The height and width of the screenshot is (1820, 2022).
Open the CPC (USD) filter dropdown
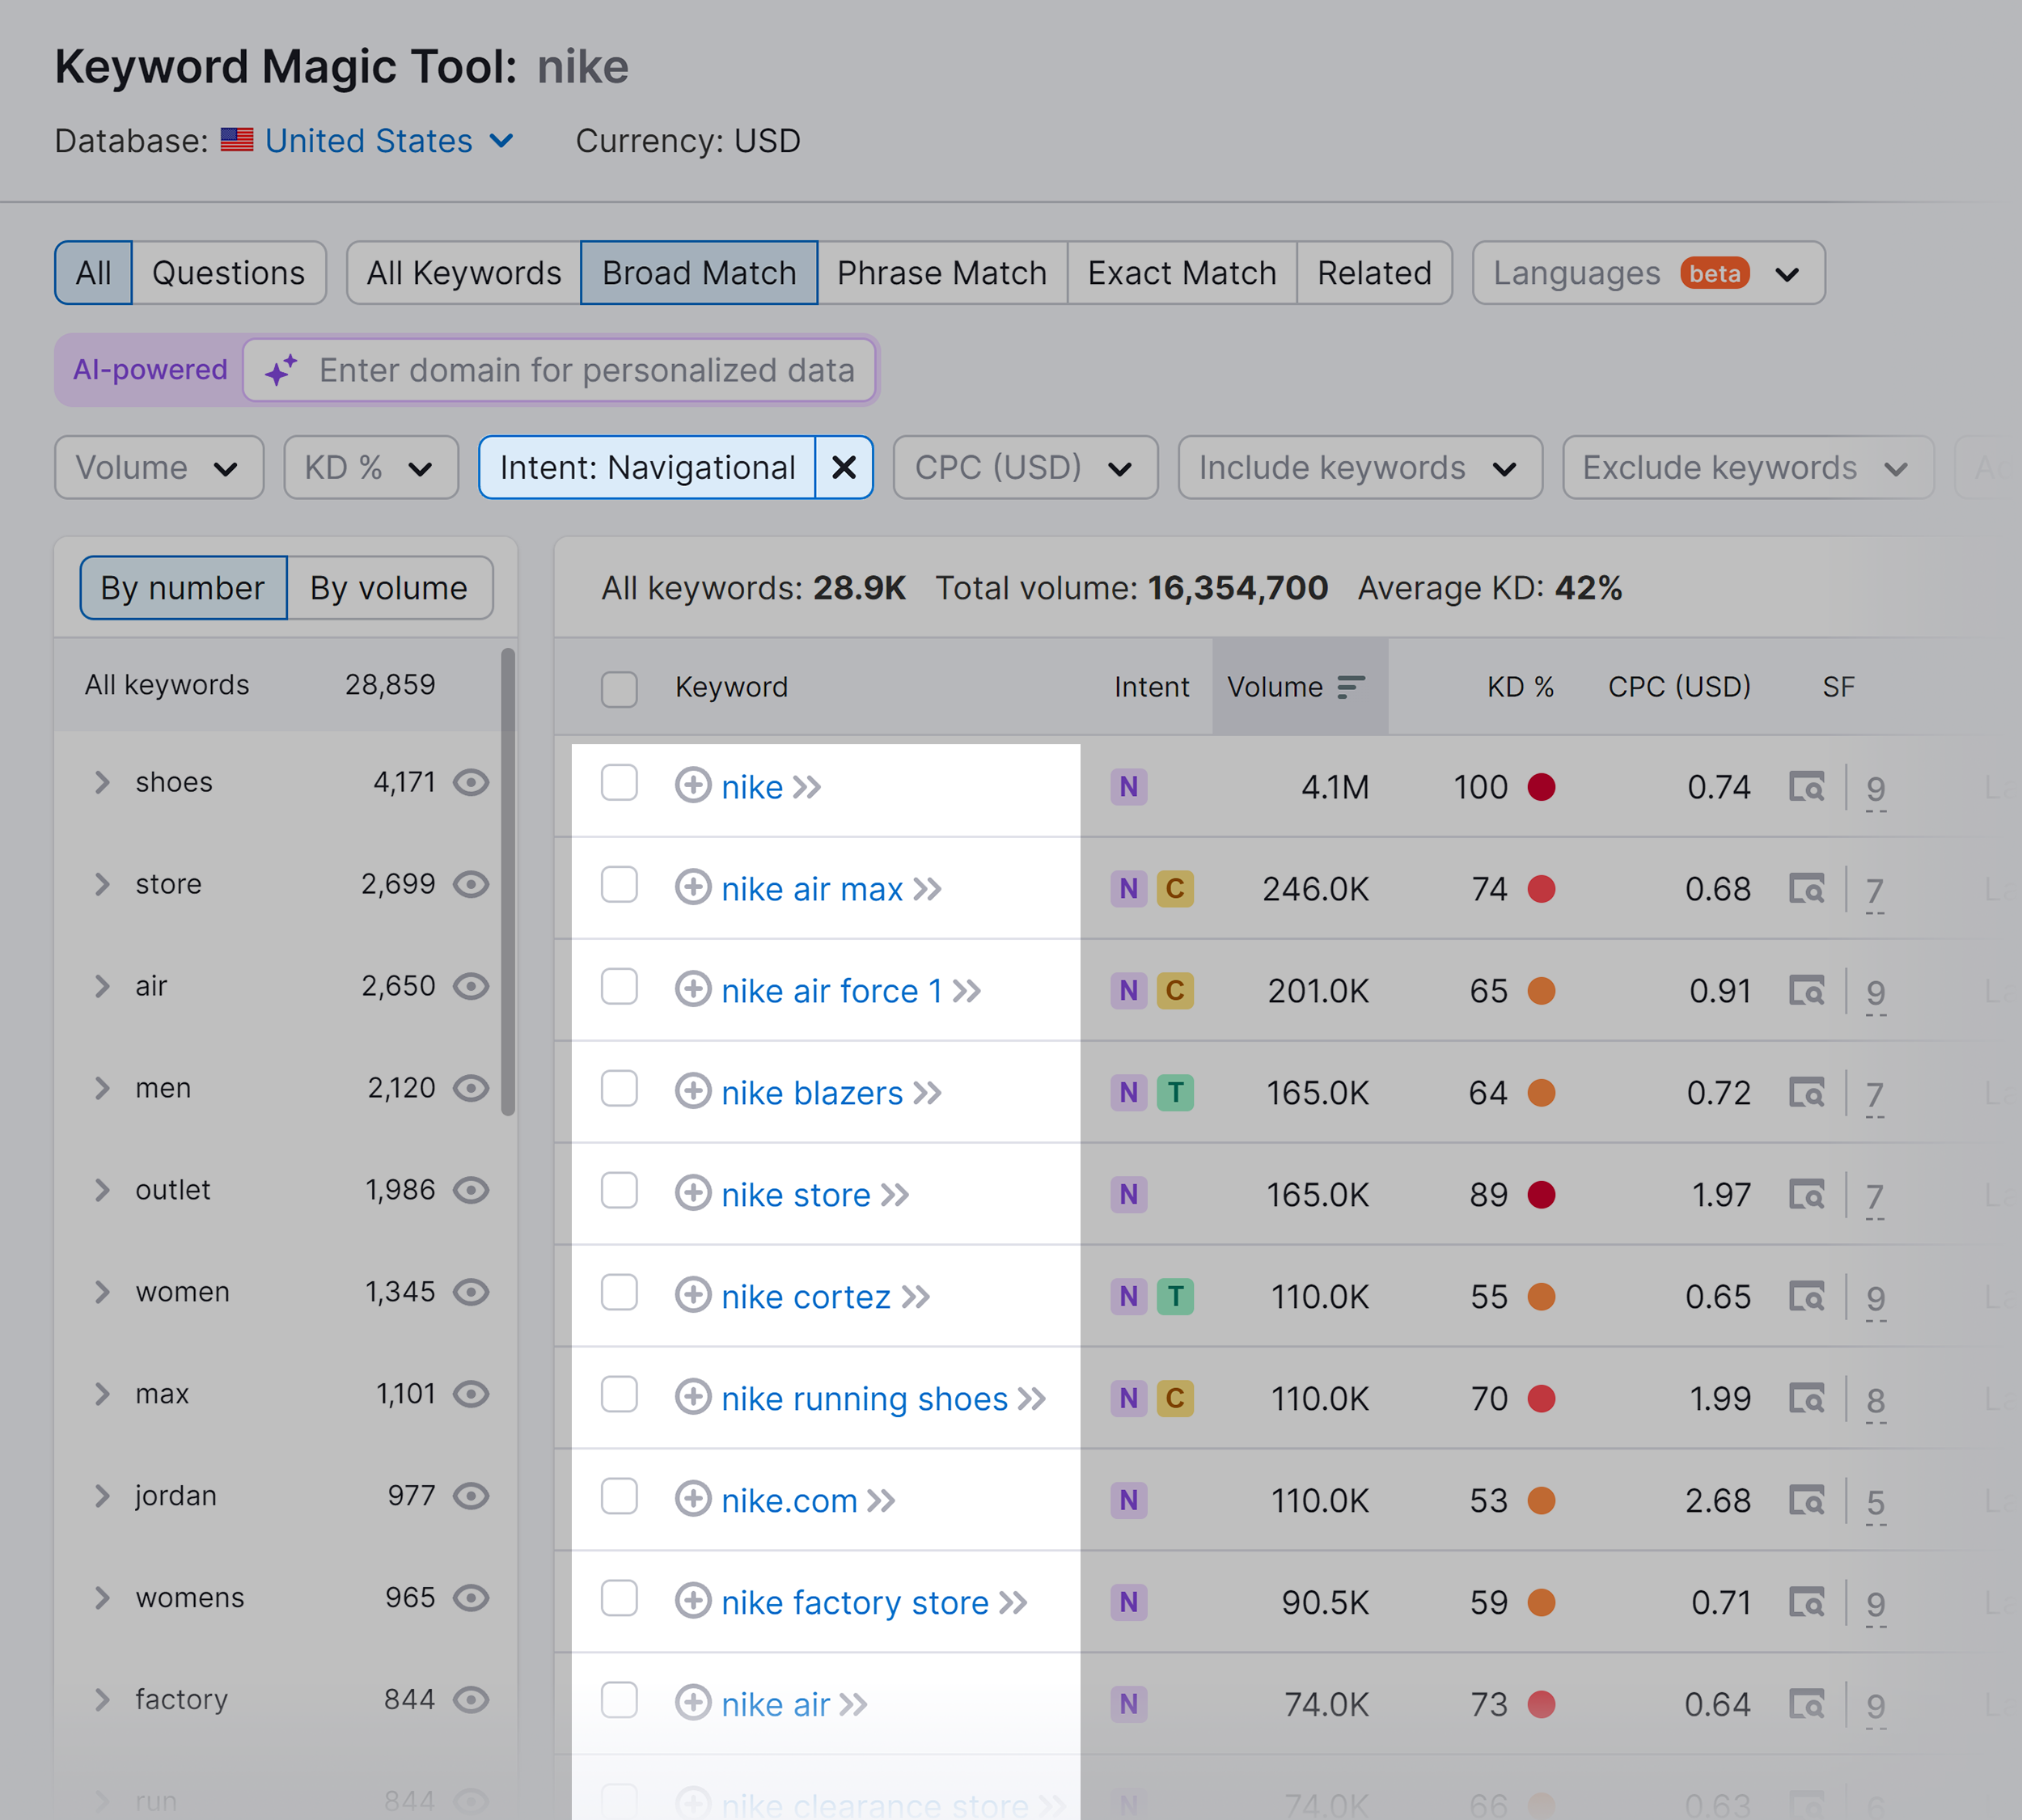click(x=1024, y=467)
